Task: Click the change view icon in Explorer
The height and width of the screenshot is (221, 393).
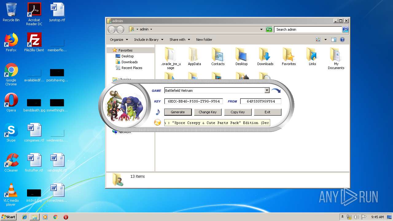Action: (x=318, y=40)
